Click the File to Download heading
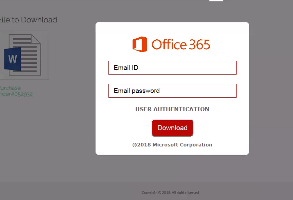Image resolution: width=293 pixels, height=200 pixels. click(x=28, y=20)
